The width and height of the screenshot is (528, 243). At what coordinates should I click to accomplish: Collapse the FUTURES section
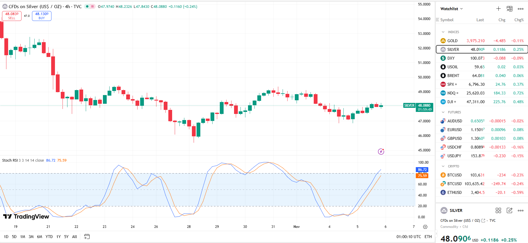coord(443,112)
